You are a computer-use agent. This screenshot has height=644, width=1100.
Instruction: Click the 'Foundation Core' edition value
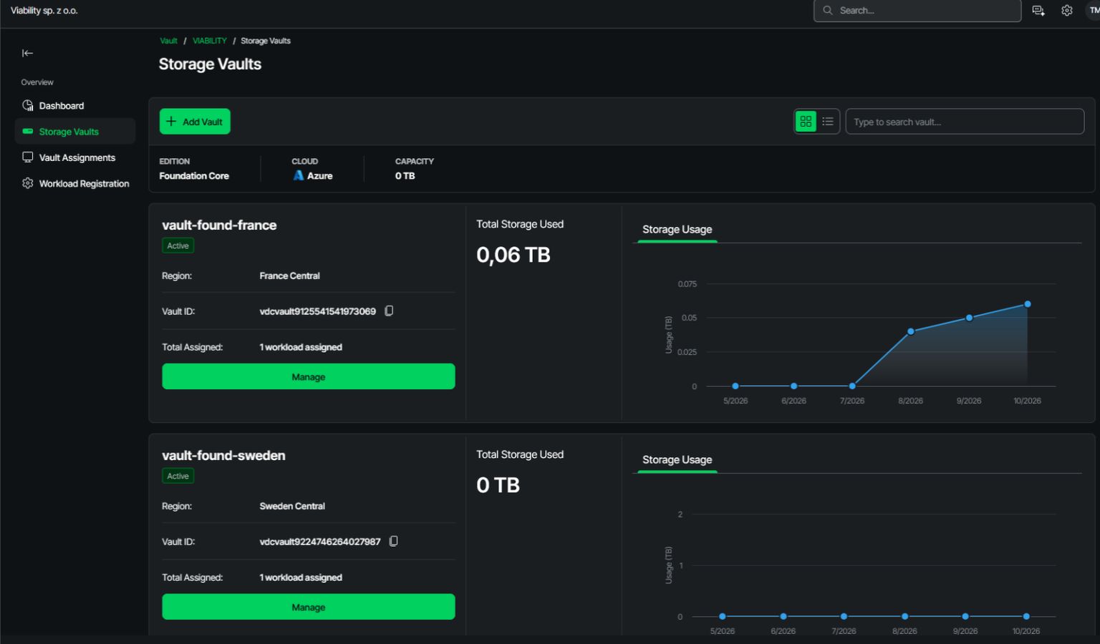click(x=194, y=176)
